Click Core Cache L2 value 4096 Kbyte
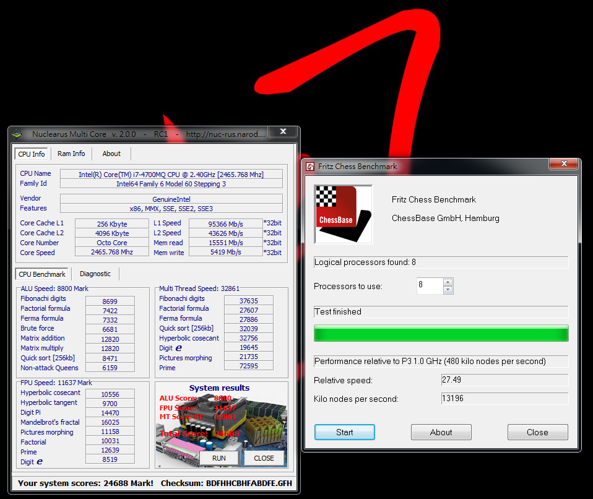This screenshot has height=499, width=593. [x=112, y=233]
